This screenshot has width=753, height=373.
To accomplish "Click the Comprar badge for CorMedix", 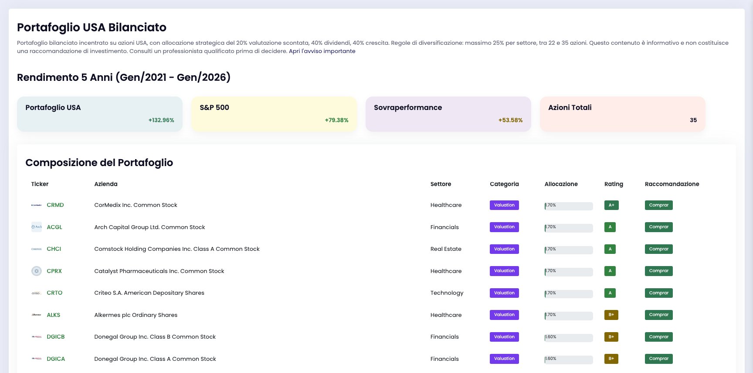I will click(x=659, y=205).
